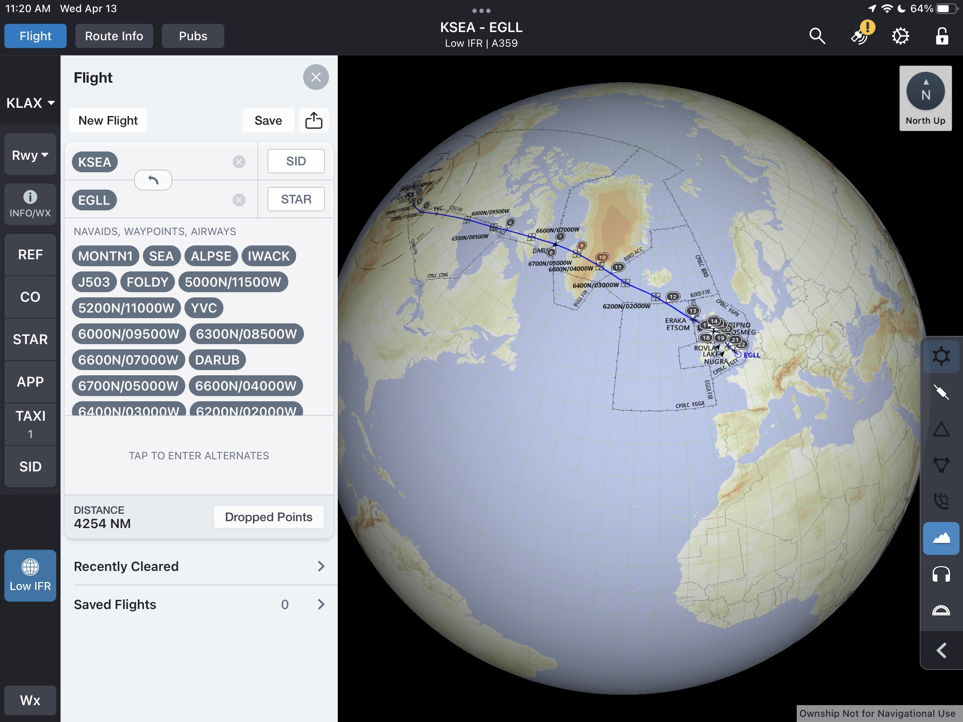This screenshot has height=722, width=963.
Task: Expand the Recently Cleared section
Action: 321,566
